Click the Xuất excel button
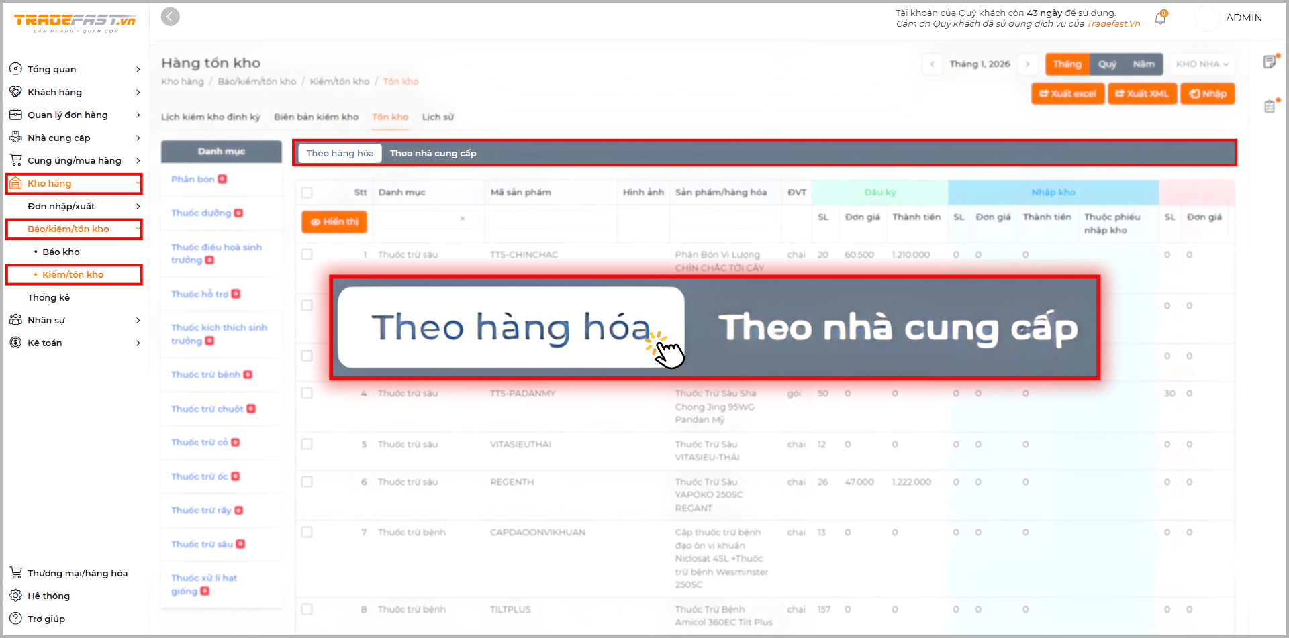1289x638 pixels. 1067,94
